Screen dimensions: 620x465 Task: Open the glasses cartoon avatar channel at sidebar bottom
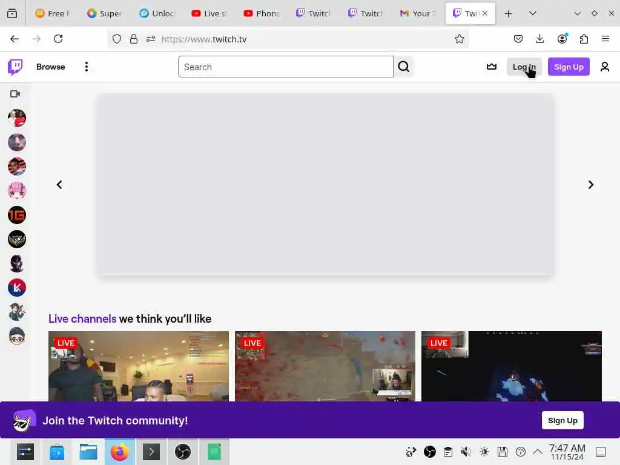point(16,336)
